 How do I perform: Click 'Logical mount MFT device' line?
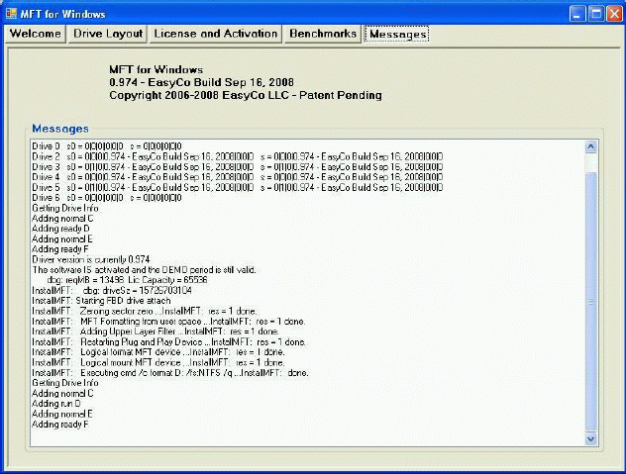(158, 362)
